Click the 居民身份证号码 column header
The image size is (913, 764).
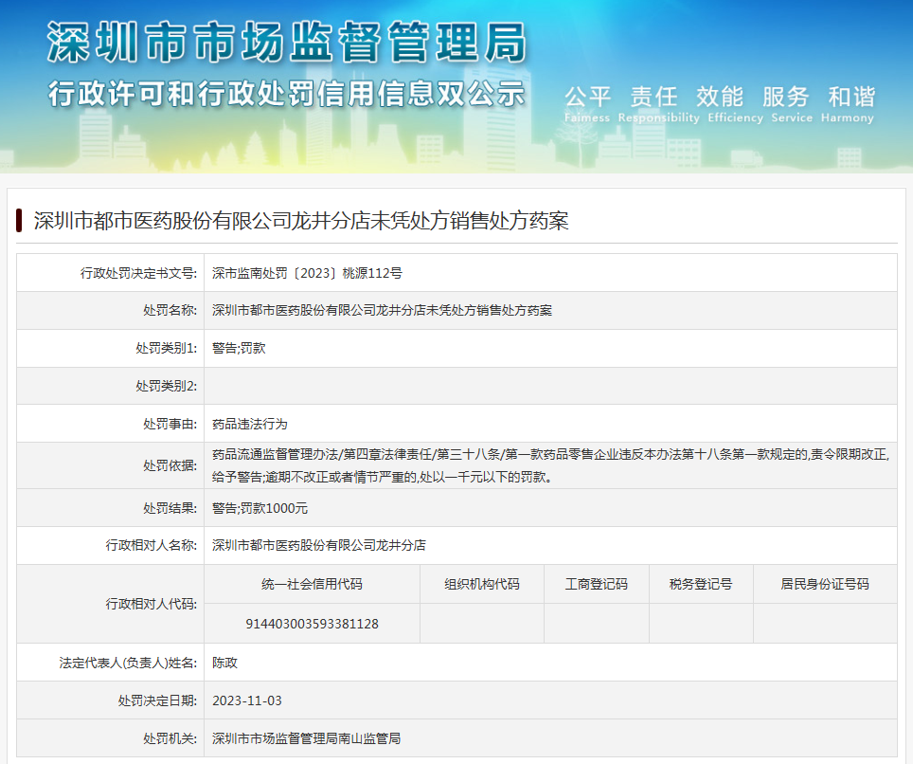[x=825, y=584]
